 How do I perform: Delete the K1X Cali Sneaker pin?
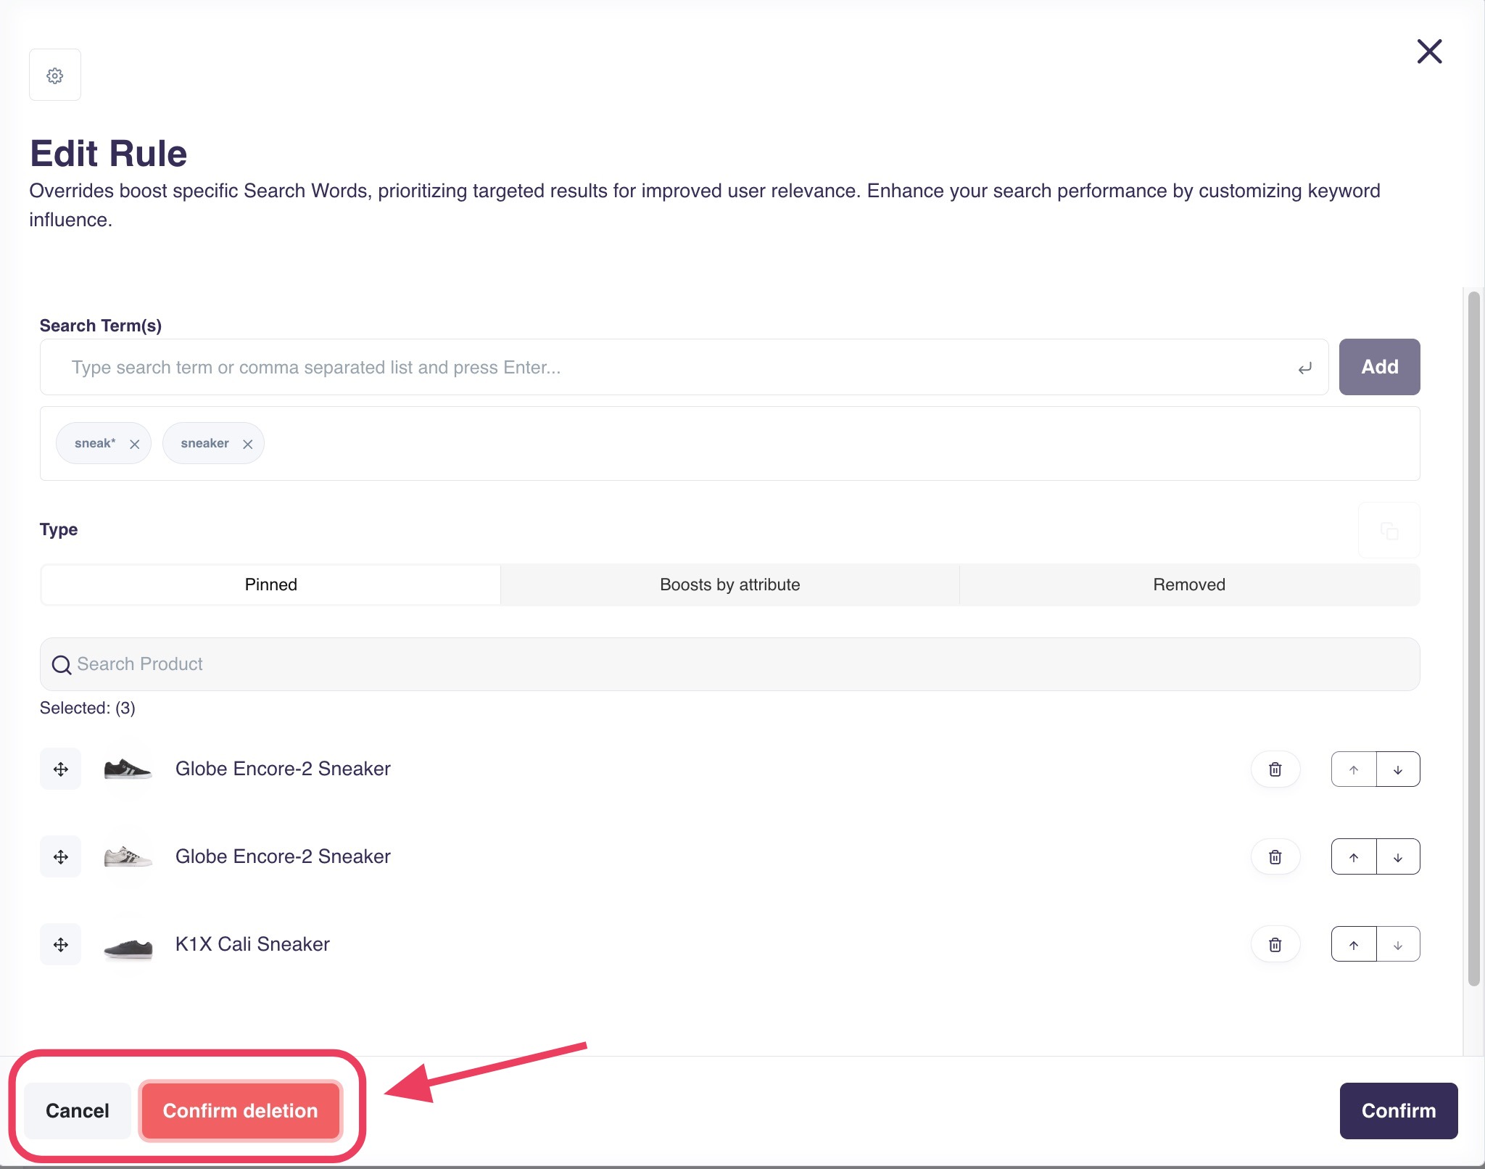[x=1275, y=945]
